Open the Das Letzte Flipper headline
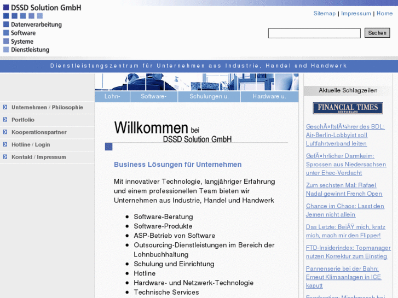Image resolution: width=398 pixels, height=298 pixels. [x=345, y=231]
